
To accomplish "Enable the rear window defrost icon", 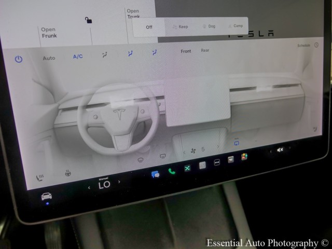I will [x=162, y=157].
